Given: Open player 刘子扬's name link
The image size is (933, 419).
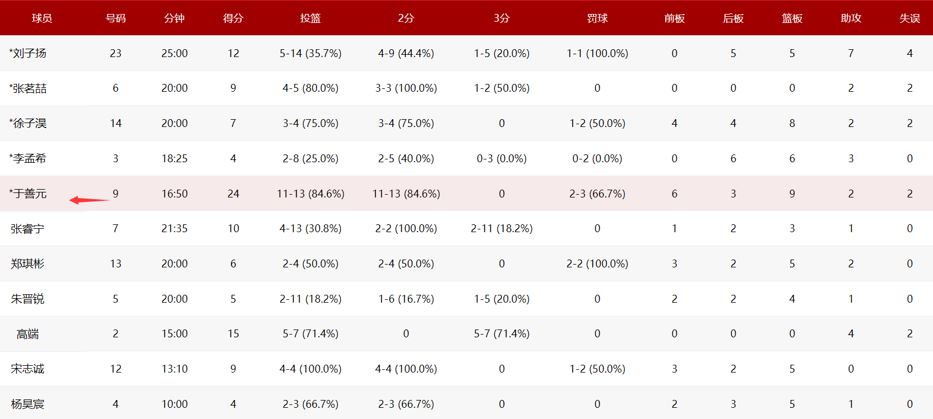Looking at the screenshot, I should 29,53.
